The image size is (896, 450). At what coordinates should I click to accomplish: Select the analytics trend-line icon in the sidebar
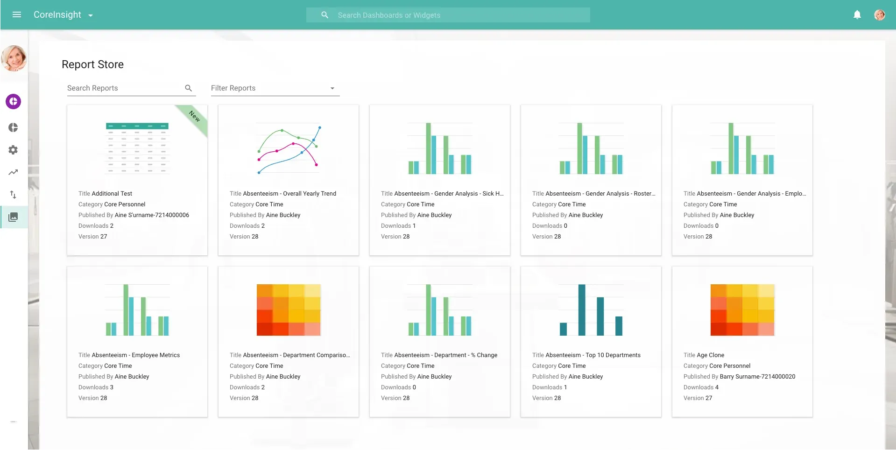tap(13, 172)
